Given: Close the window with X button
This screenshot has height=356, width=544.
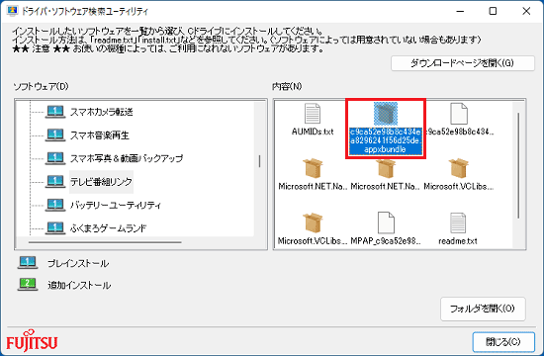Looking at the screenshot, I should click(526, 11).
